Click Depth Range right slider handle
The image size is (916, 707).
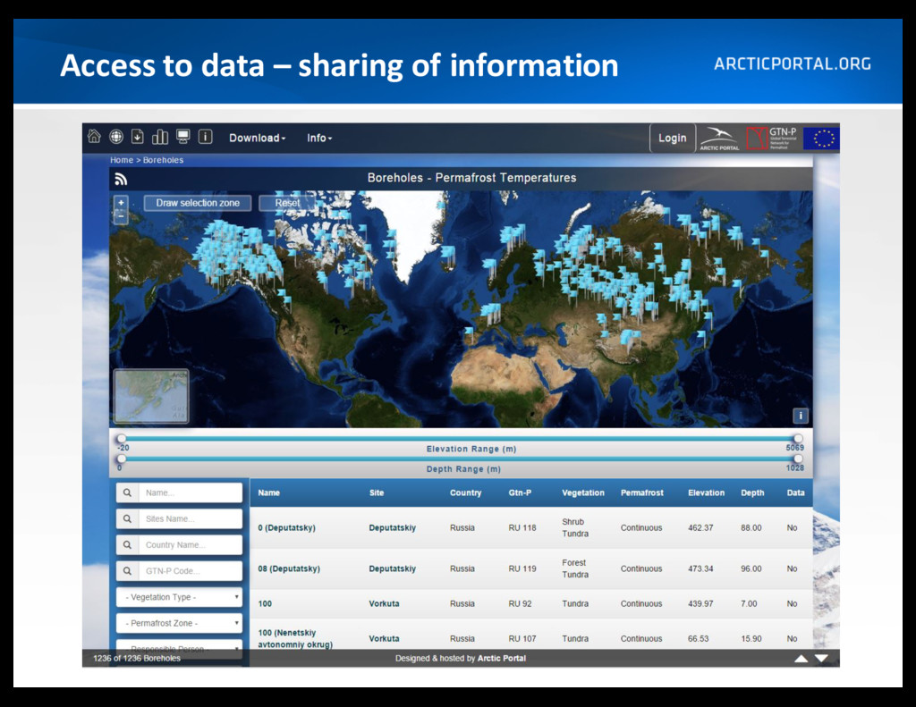point(798,459)
